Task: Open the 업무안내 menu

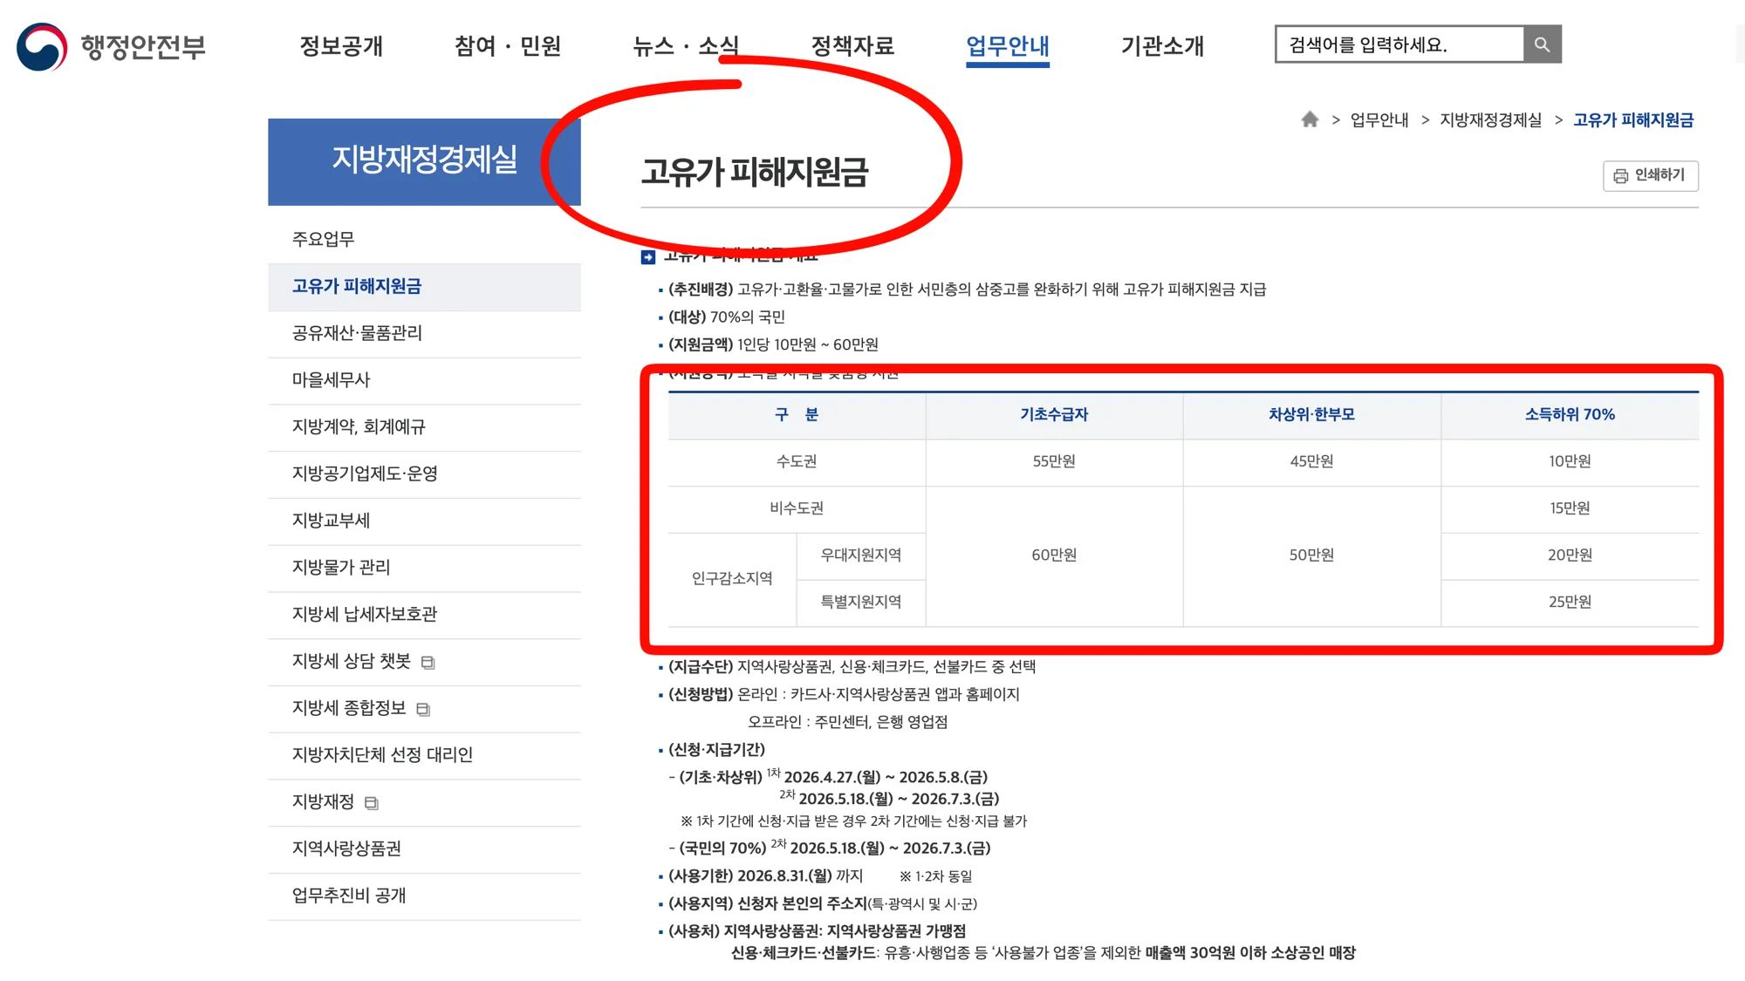Action: pyautogui.click(x=1008, y=46)
